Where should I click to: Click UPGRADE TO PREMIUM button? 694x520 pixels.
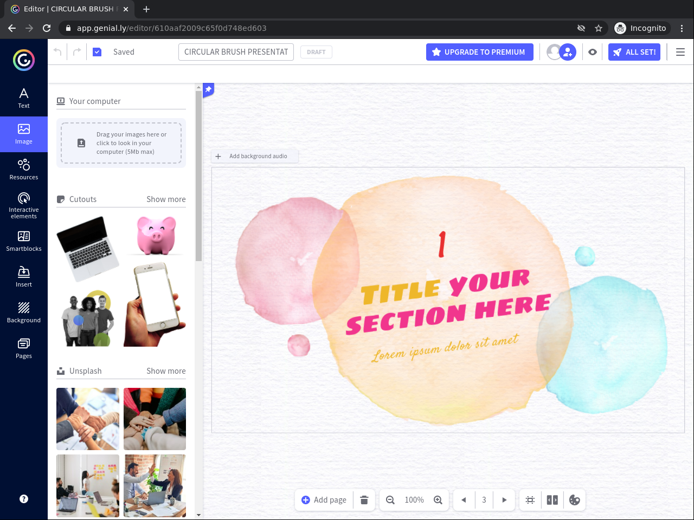click(480, 52)
